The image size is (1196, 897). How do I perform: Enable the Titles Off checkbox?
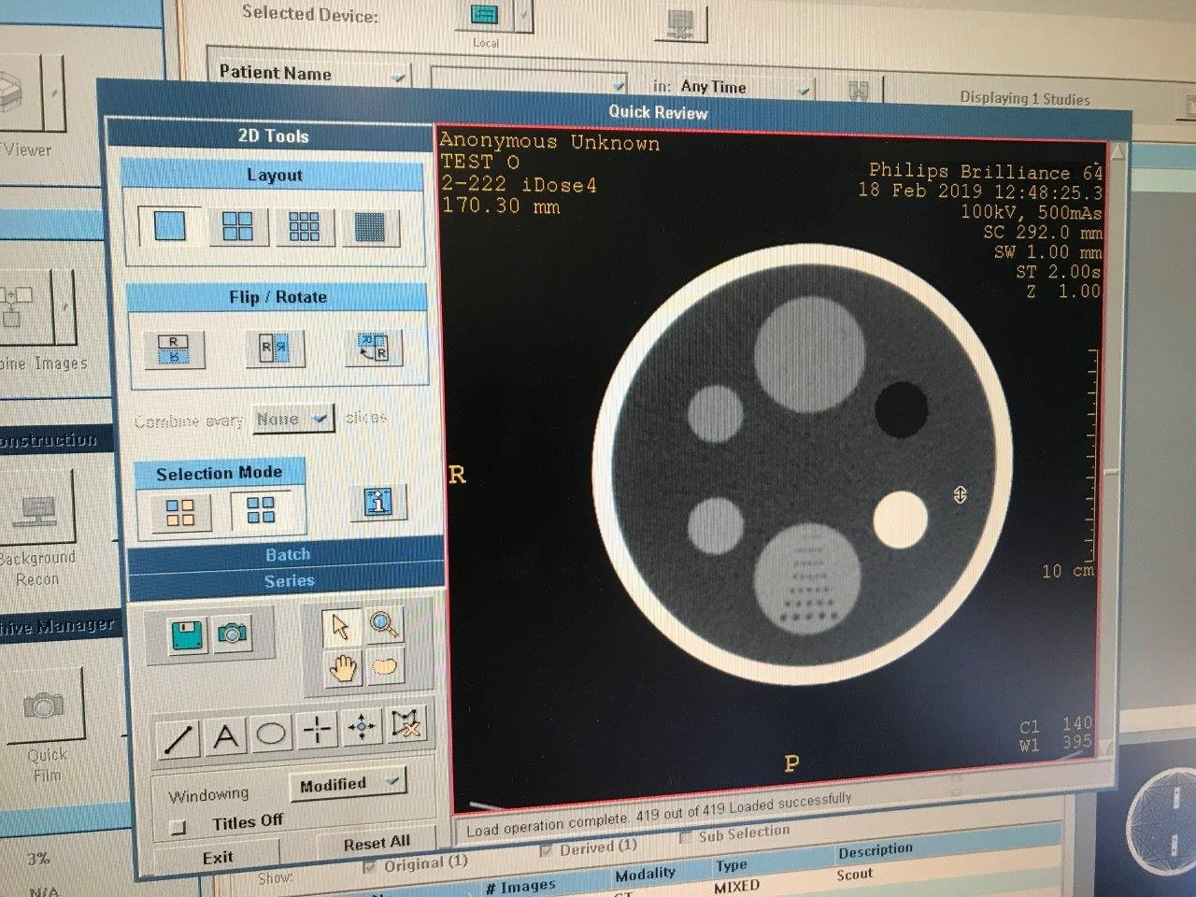[x=178, y=827]
